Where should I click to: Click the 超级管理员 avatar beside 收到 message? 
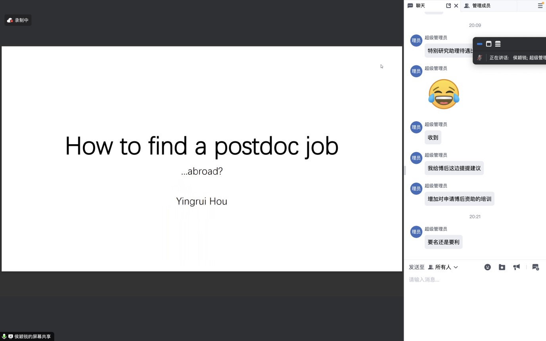(416, 127)
